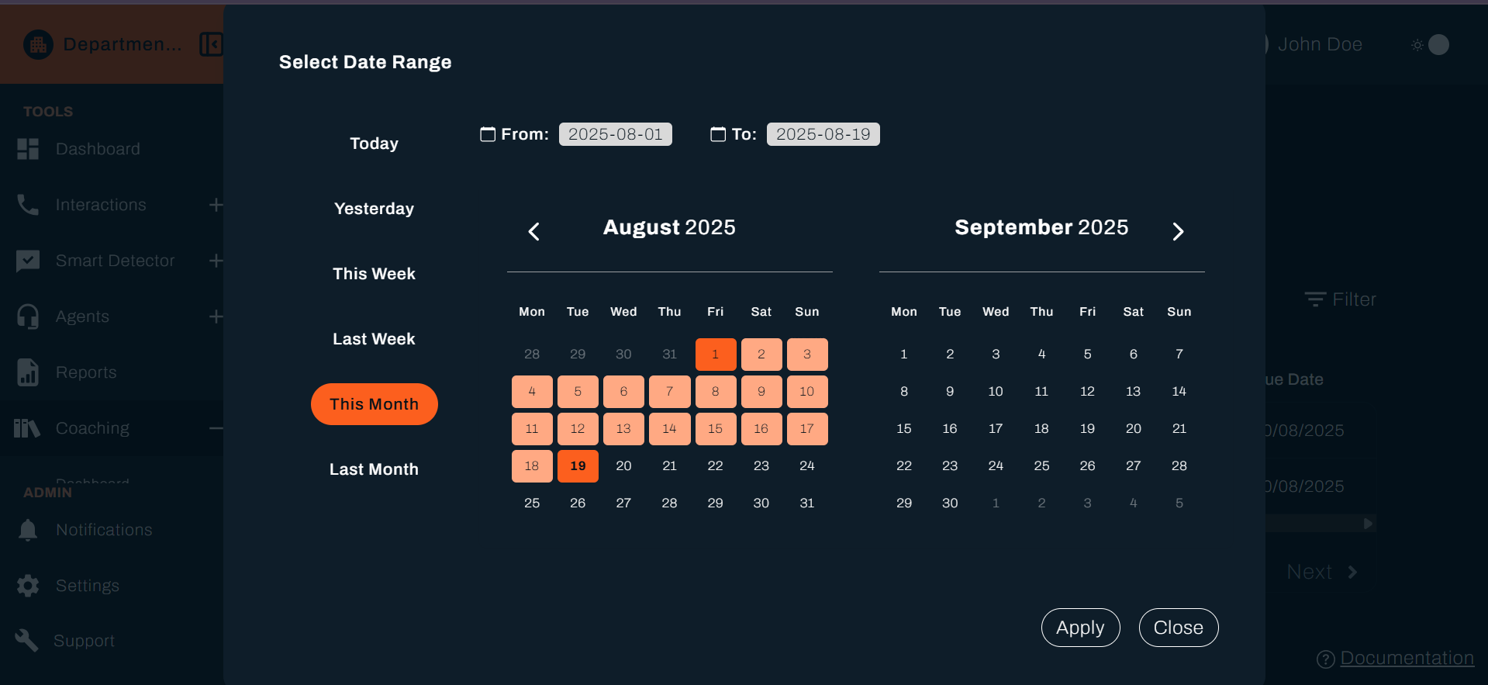
Task: Open Notifications in the Admin section
Action: (x=104, y=530)
